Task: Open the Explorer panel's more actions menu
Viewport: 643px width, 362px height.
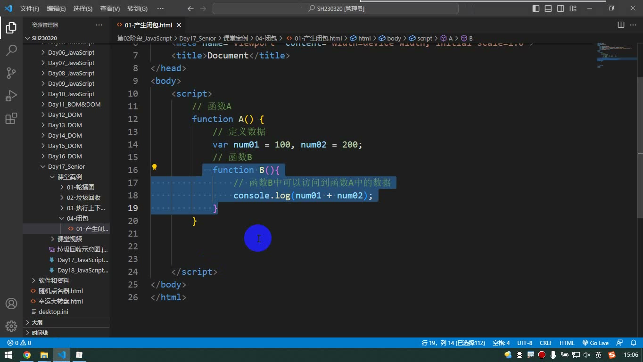Action: click(99, 25)
